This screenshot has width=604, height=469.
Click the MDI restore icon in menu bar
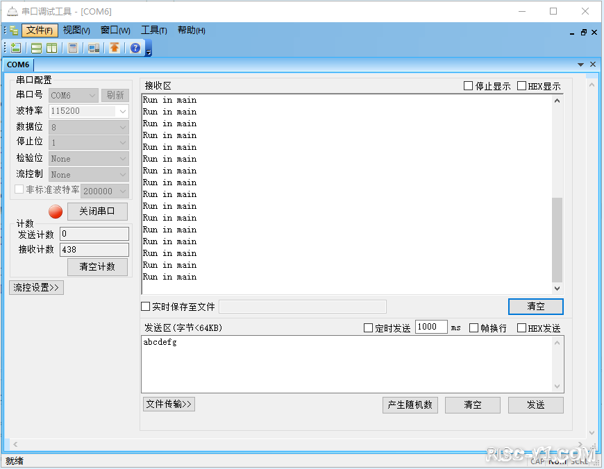(x=584, y=33)
